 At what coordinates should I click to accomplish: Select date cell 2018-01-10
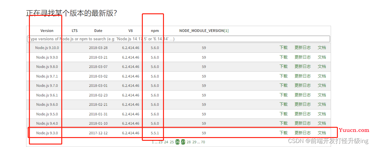tap(98, 123)
